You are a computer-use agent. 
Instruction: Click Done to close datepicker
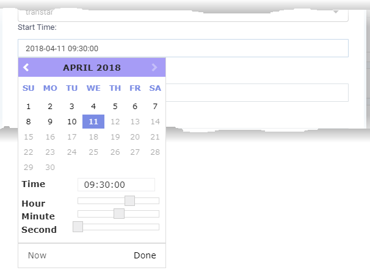click(145, 255)
